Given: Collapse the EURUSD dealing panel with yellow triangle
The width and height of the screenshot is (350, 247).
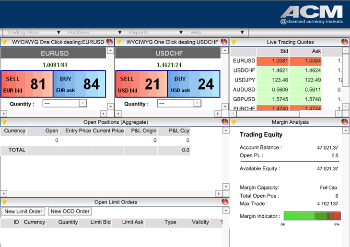Looking at the screenshot, I should 4,42.
